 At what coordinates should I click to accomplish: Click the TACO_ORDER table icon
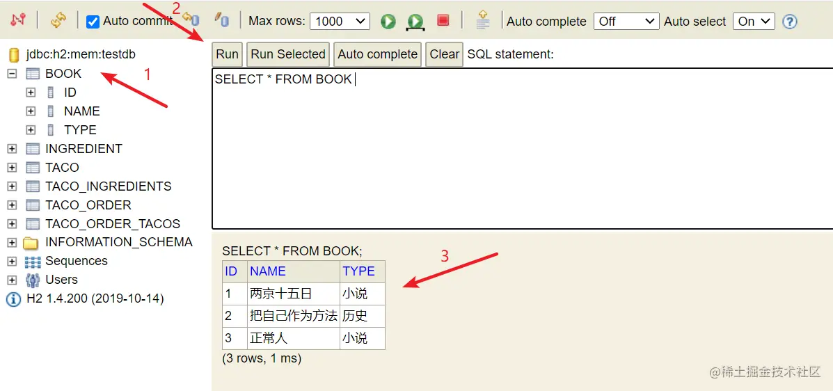(33, 205)
